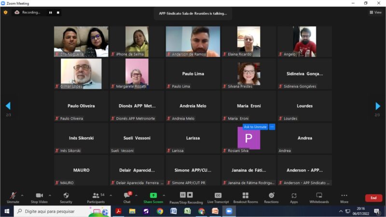Open Whiteboards
The image size is (386, 217).
pos(319,197)
